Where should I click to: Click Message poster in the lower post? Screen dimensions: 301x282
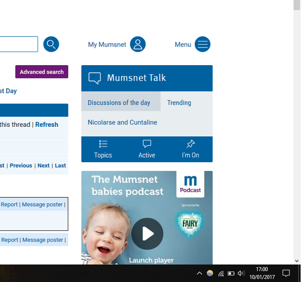coord(43,240)
